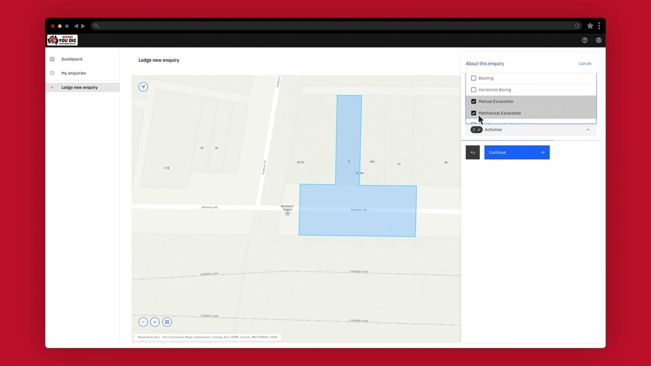Click the browser address bar field
The width and height of the screenshot is (651, 366).
pyautogui.click(x=336, y=26)
